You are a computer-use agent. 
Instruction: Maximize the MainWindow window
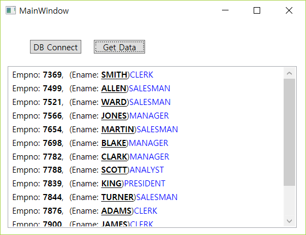coord(257,10)
